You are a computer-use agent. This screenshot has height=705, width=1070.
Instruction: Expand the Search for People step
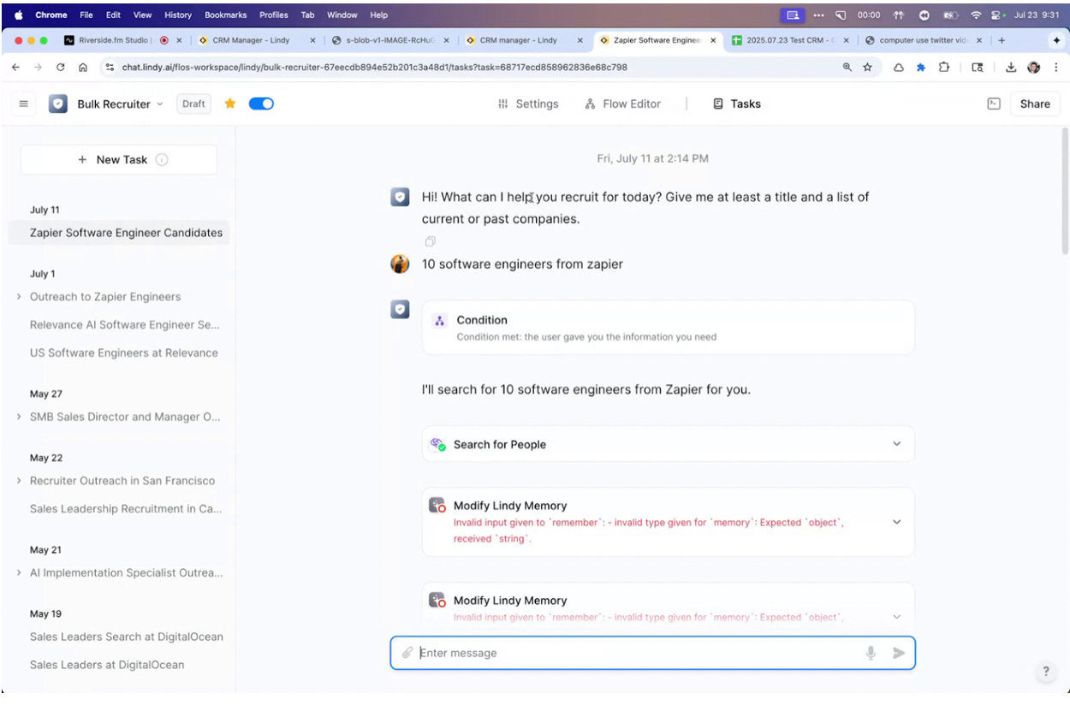[896, 444]
